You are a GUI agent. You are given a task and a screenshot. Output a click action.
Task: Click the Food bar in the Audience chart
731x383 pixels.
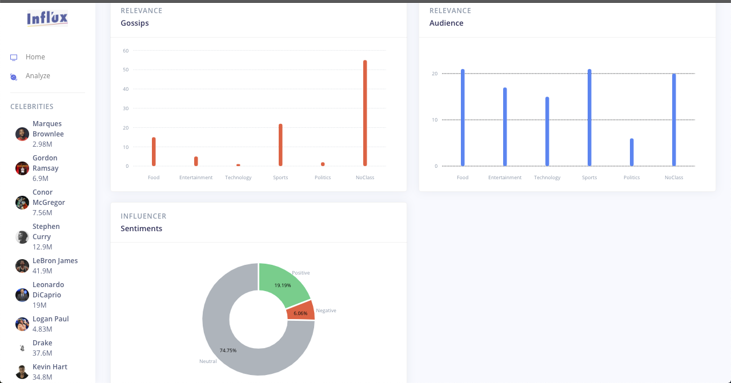pos(463,118)
